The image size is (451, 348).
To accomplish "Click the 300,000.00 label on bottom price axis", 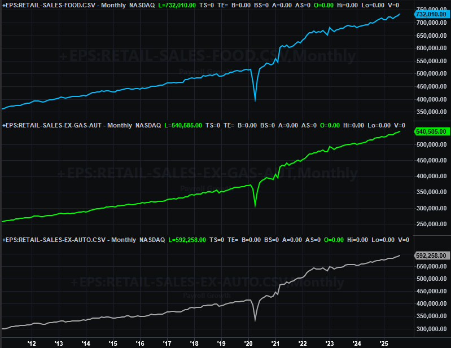I will pyautogui.click(x=432, y=329).
